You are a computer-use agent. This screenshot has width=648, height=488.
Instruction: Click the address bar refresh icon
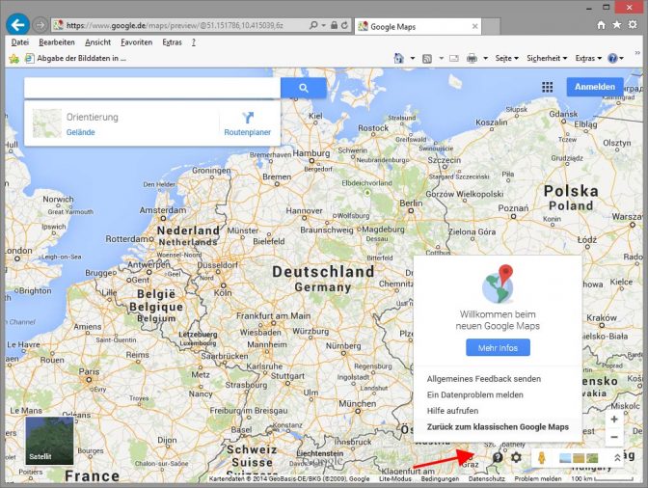344,26
